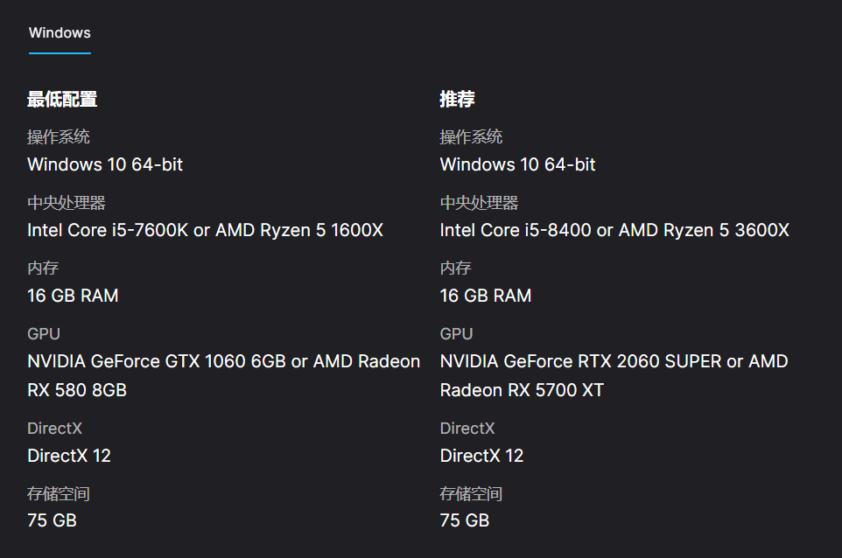Click 中央处理器 label under 推荐
Image resolution: width=842 pixels, height=558 pixels.
[479, 203]
